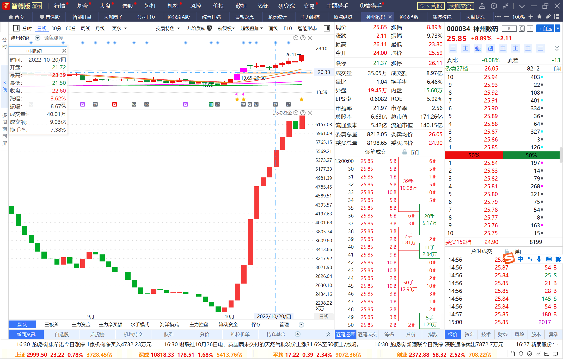The width and height of the screenshot is (563, 359).
Task: Open the 超级叠加 overlay dropdown
Action: point(252,28)
